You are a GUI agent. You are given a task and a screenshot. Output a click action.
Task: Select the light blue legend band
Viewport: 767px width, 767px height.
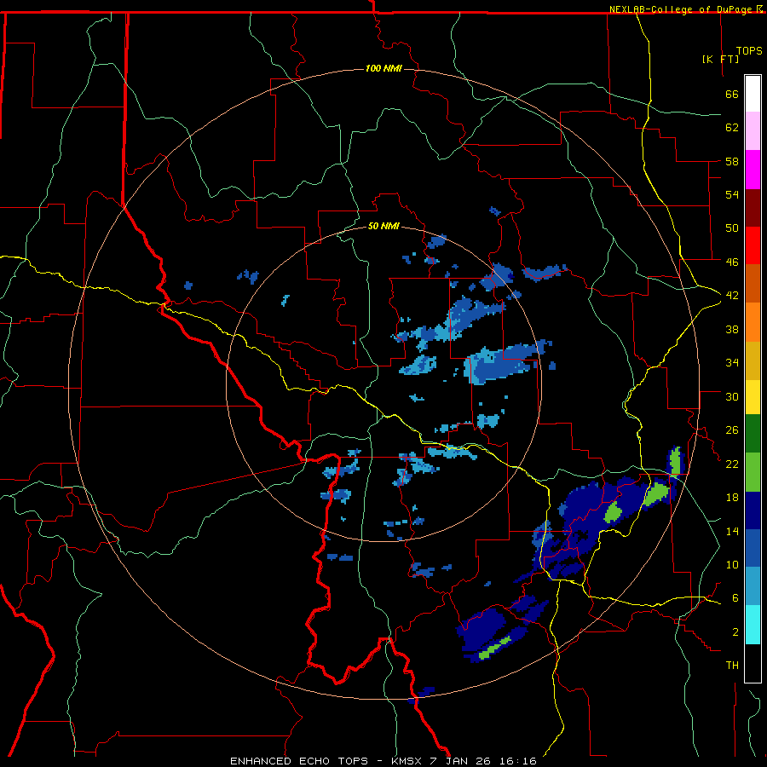coord(753,586)
